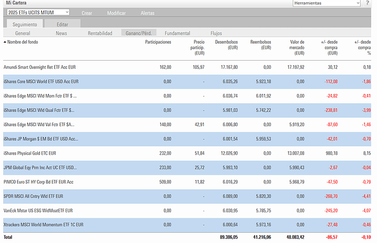Open PIMCO Euro ST HY Corp Bd ETF
The width and height of the screenshot is (377, 243).
38,182
